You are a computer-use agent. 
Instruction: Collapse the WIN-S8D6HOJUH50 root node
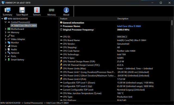click(x=2, y=19)
